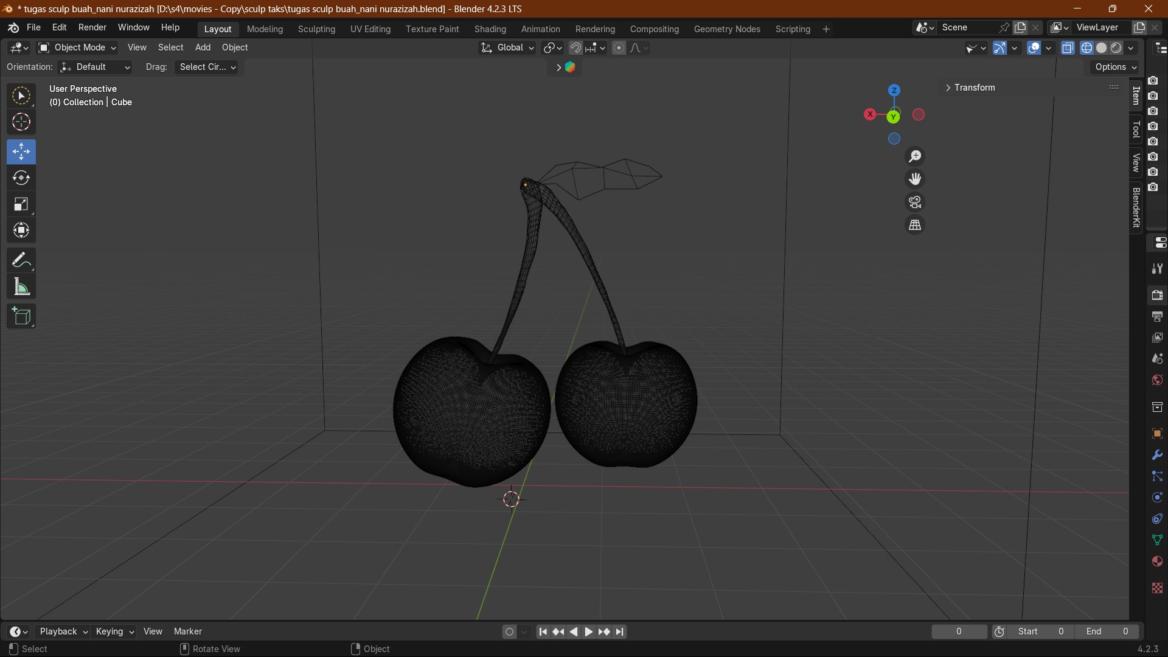Toggle X-Ray mode
1168x657 pixels.
click(1068, 47)
